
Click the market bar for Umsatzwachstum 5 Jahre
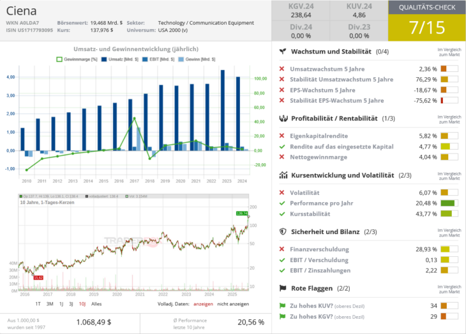tap(449, 69)
